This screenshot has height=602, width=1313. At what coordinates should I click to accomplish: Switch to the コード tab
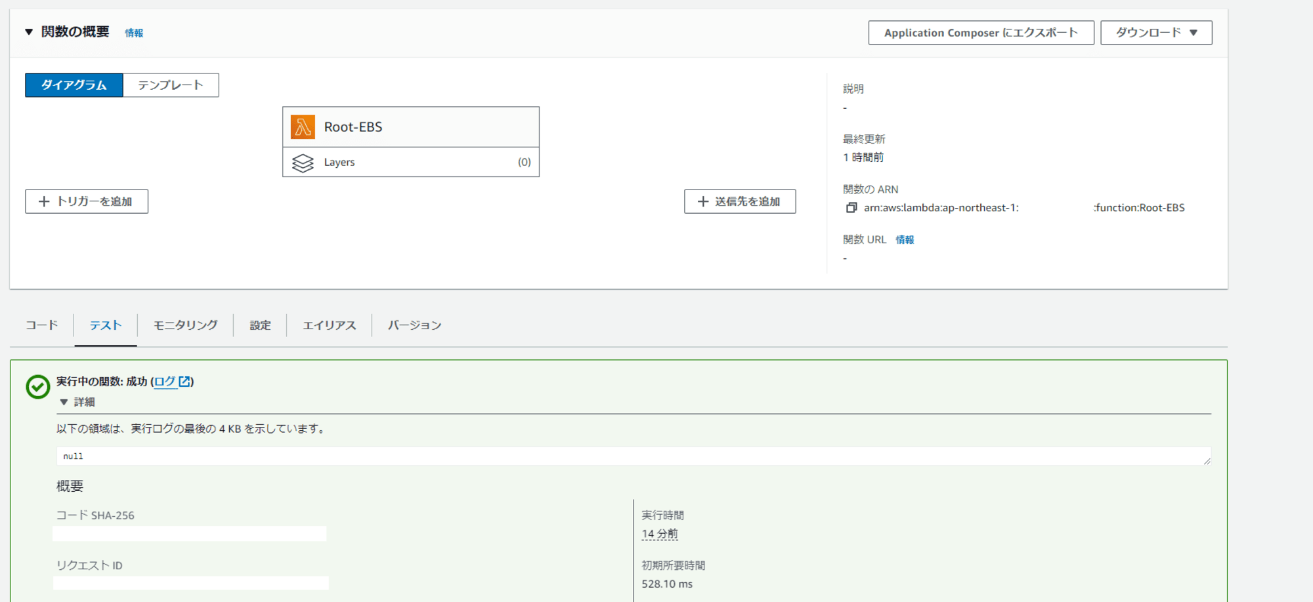pos(42,325)
